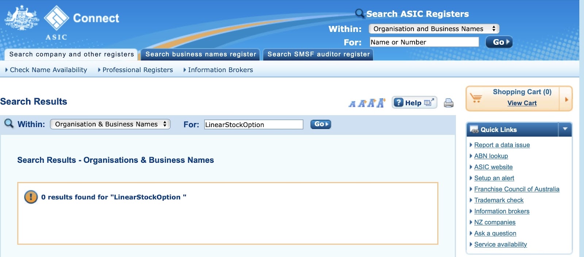Viewport: 584px width, 257px height.
Task: Select the largest font size A icon
Action: 381,103
